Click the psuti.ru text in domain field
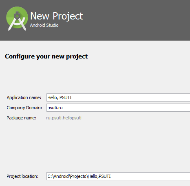This screenshot has width=190, height=186. (x=55, y=108)
